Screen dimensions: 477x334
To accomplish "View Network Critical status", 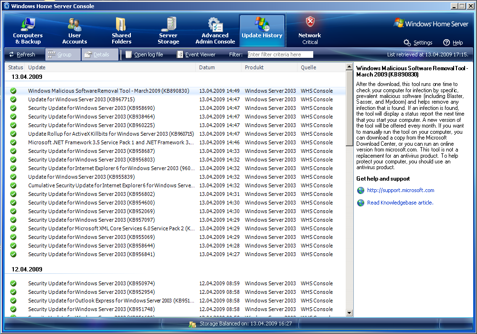I will click(x=310, y=31).
